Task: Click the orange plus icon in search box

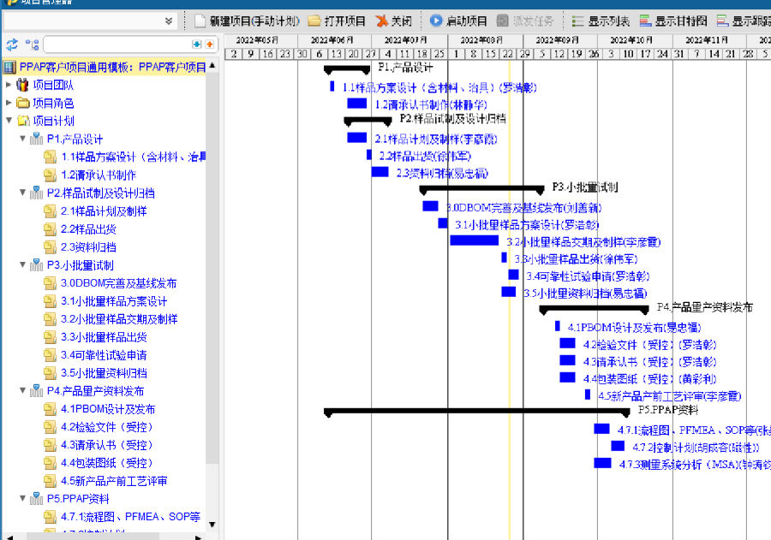Action: [210, 45]
